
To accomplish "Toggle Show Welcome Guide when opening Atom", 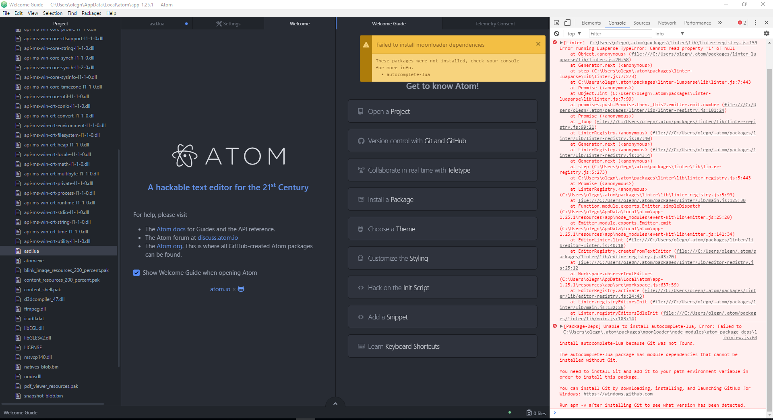I will click(136, 273).
